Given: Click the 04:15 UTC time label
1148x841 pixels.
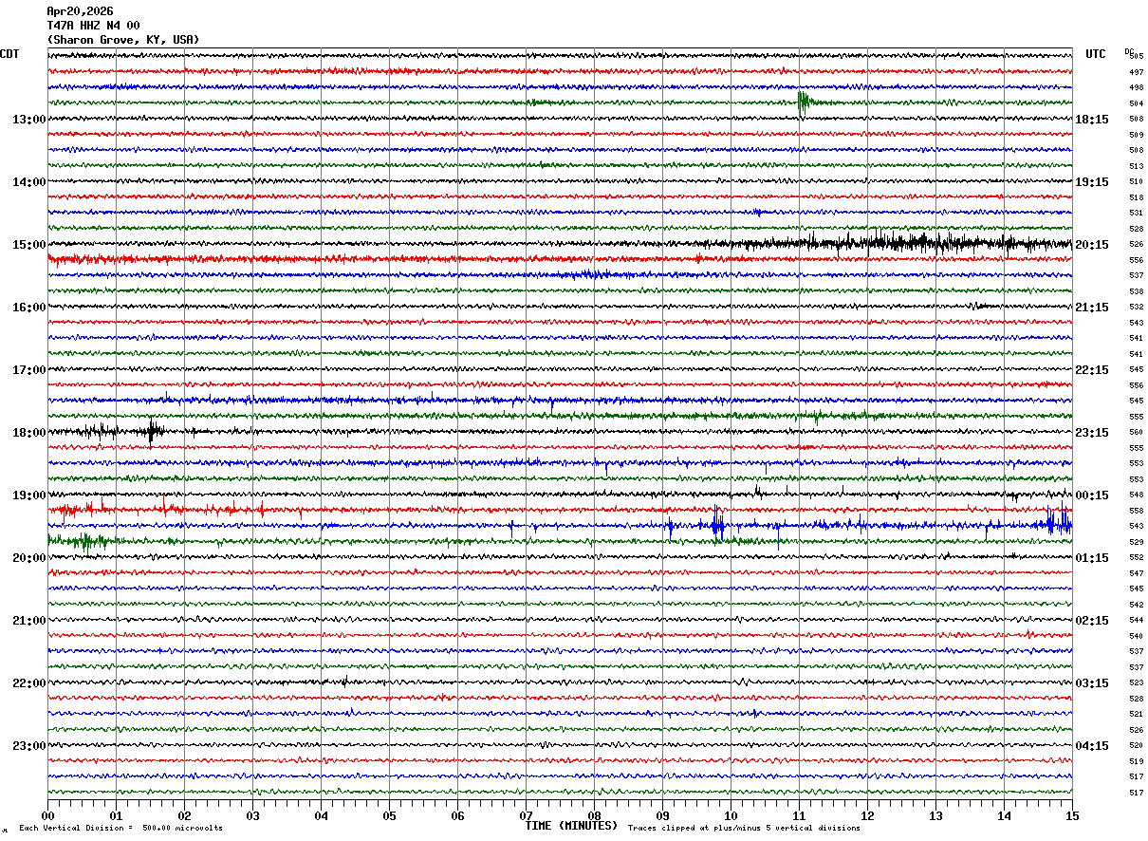Looking at the screenshot, I should [1092, 745].
